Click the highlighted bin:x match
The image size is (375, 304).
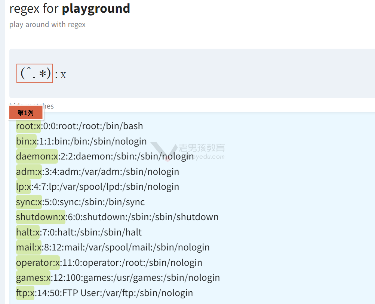tap(26, 142)
